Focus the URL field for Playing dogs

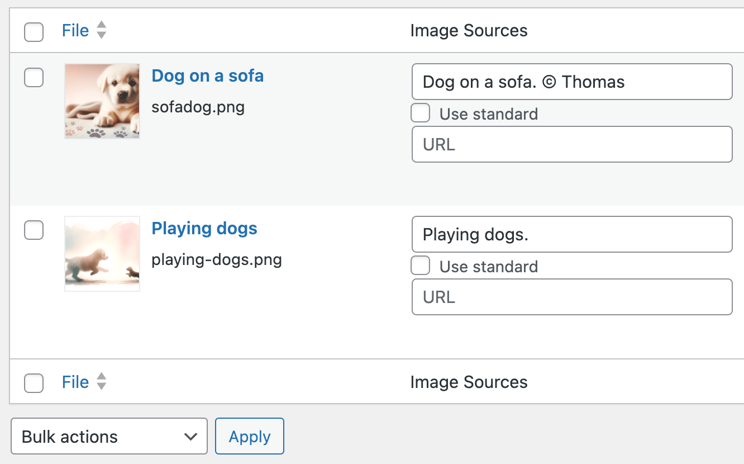[571, 297]
